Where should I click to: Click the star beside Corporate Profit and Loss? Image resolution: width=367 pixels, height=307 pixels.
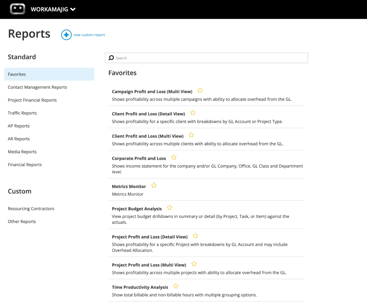tap(174, 157)
